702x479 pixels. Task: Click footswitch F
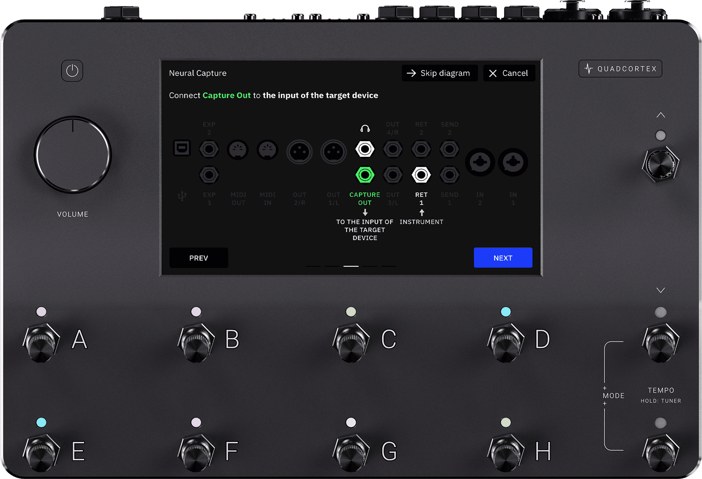(x=196, y=453)
